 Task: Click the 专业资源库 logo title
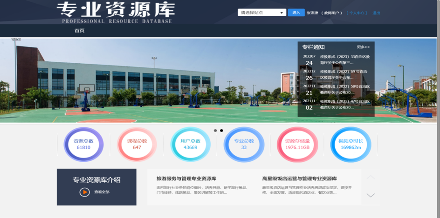[x=116, y=13]
